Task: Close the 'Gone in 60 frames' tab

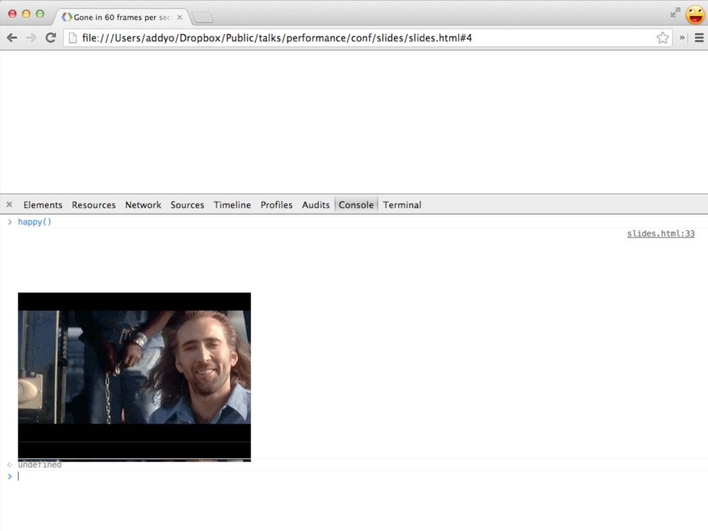Action: 180,17
